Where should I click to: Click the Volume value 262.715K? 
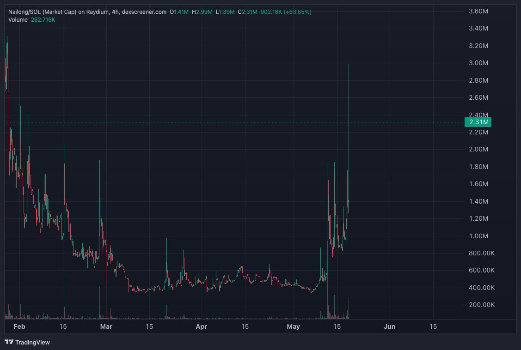click(x=43, y=20)
